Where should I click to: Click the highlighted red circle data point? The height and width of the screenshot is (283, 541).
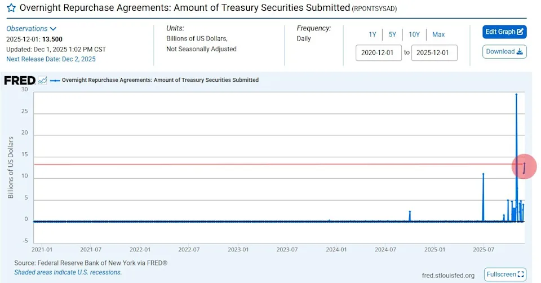pos(524,167)
